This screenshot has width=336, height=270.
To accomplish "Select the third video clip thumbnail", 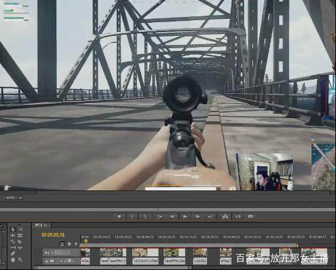I will click(x=145, y=252).
